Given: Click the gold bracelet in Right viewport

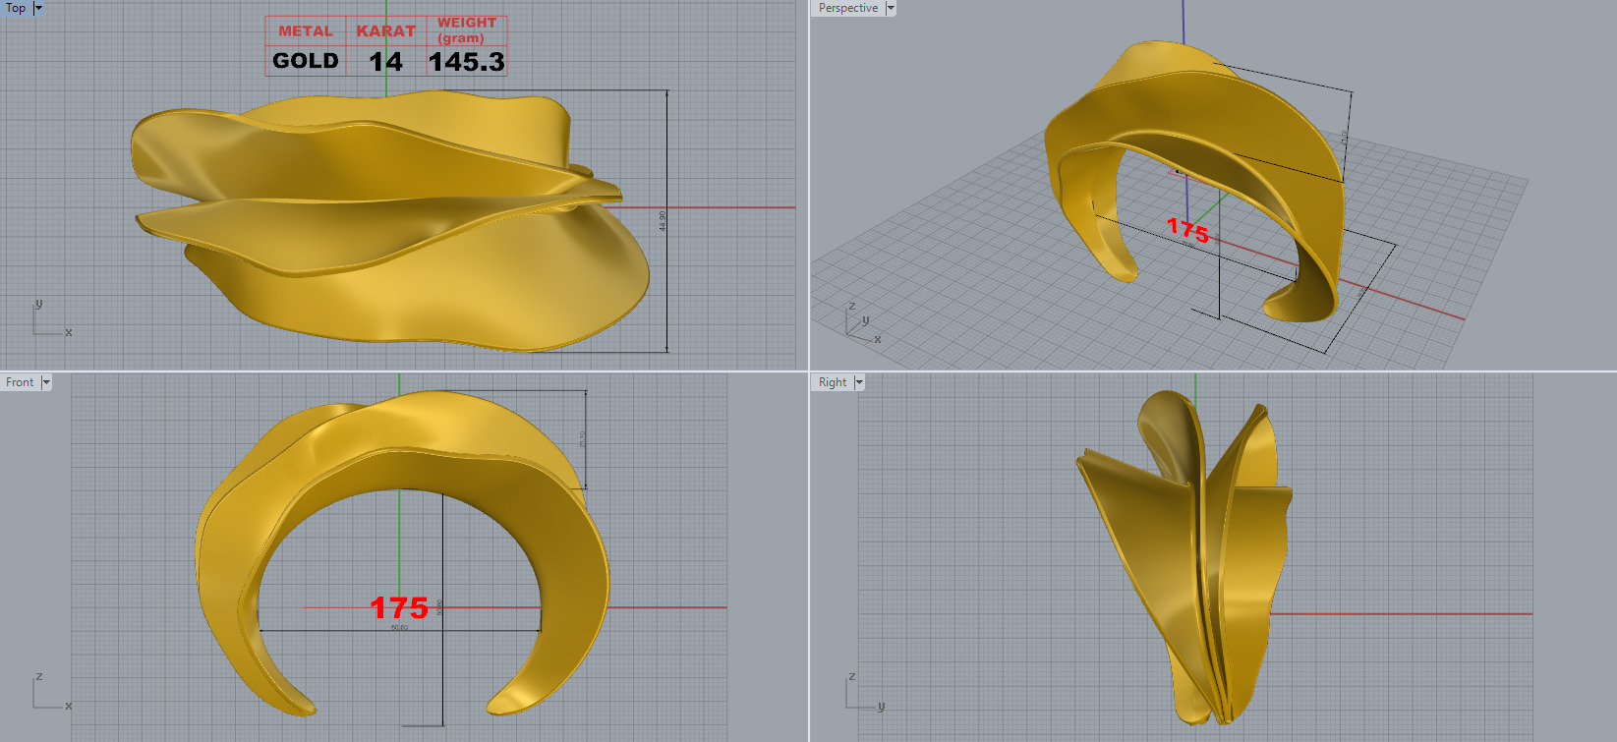Looking at the screenshot, I should point(1184,556).
